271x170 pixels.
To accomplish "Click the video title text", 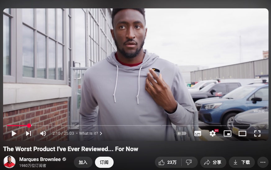I will pos(71,149).
